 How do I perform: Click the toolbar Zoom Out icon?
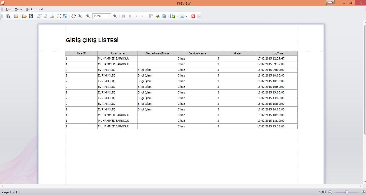click(88, 16)
